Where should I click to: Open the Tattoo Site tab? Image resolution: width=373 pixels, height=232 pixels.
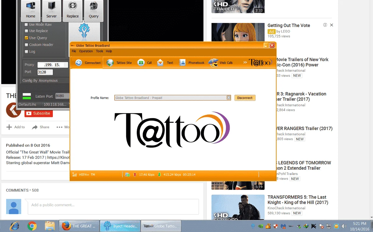tap(119, 62)
